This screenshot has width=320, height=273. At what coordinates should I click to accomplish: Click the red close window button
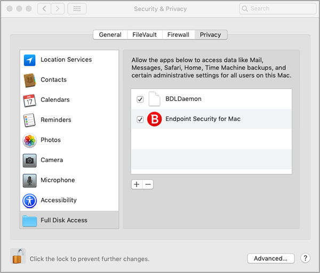click(10, 9)
